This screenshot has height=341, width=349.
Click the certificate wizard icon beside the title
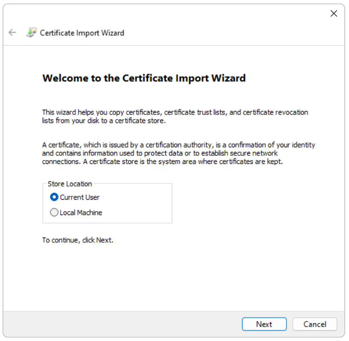[31, 33]
